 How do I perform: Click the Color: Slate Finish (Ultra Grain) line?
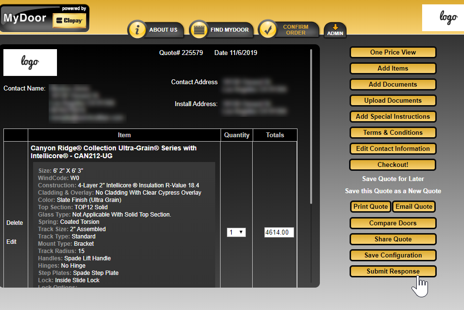pyautogui.click(x=79, y=200)
